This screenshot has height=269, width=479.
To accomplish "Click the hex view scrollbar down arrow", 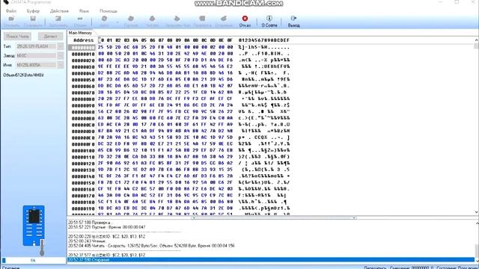I will tap(476, 212).
